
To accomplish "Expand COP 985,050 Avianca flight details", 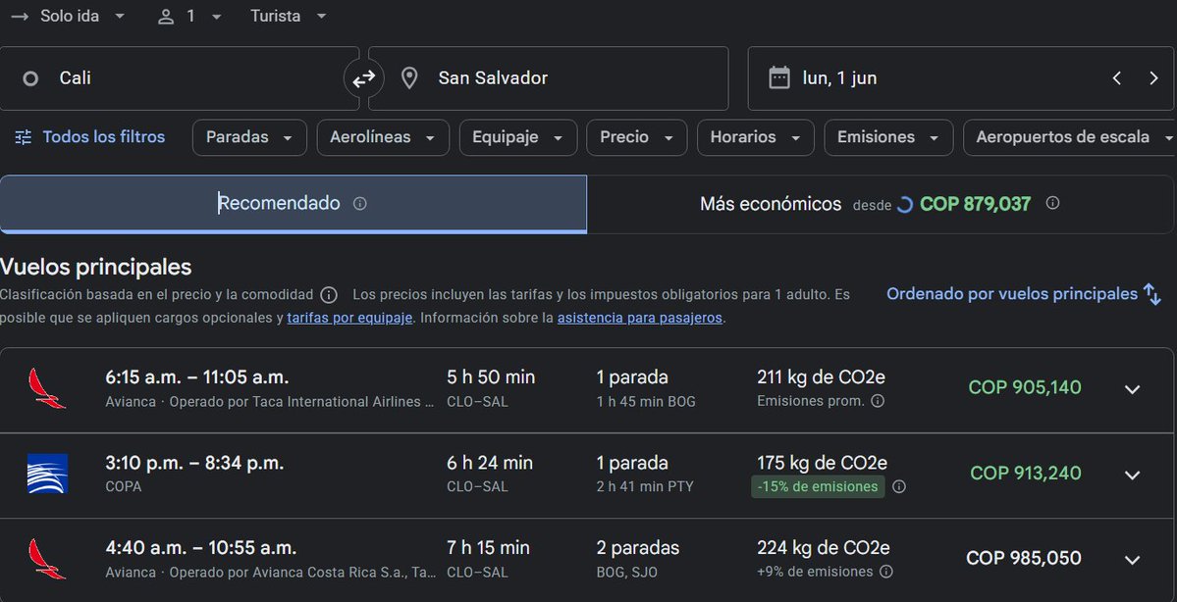I will (x=1132, y=560).
